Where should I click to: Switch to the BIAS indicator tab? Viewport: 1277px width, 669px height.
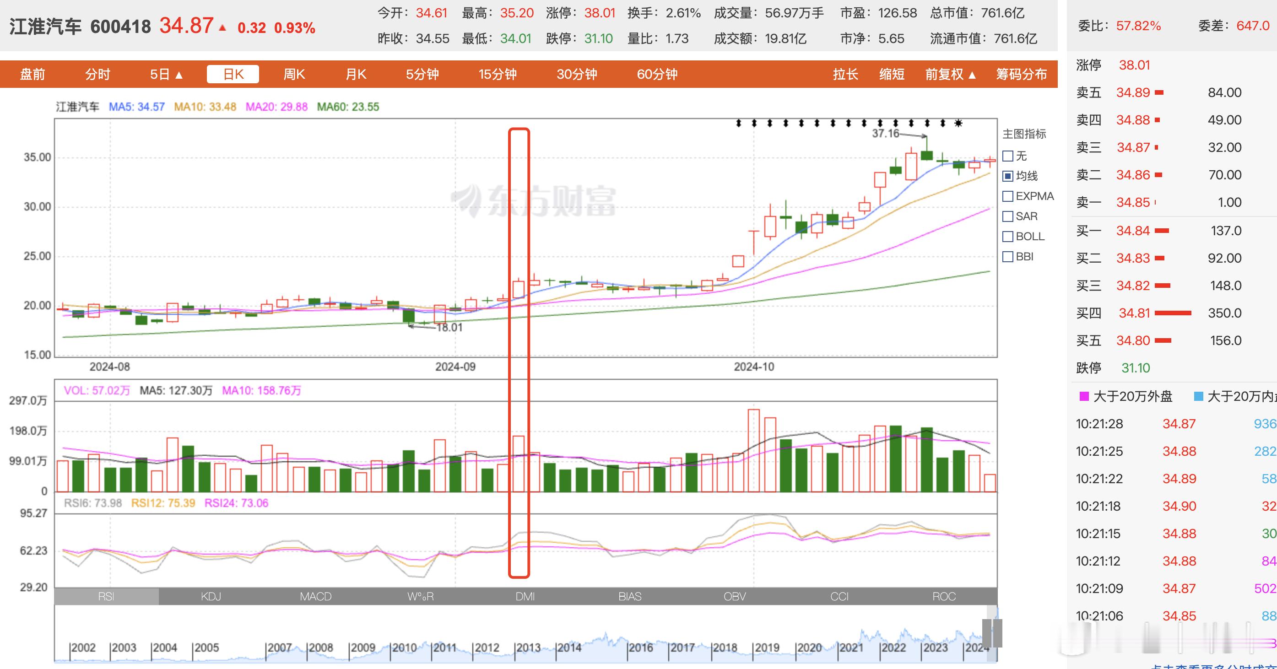click(x=630, y=596)
